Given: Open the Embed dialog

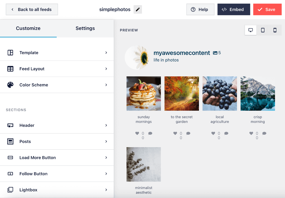Looking at the screenshot, I should [x=234, y=9].
